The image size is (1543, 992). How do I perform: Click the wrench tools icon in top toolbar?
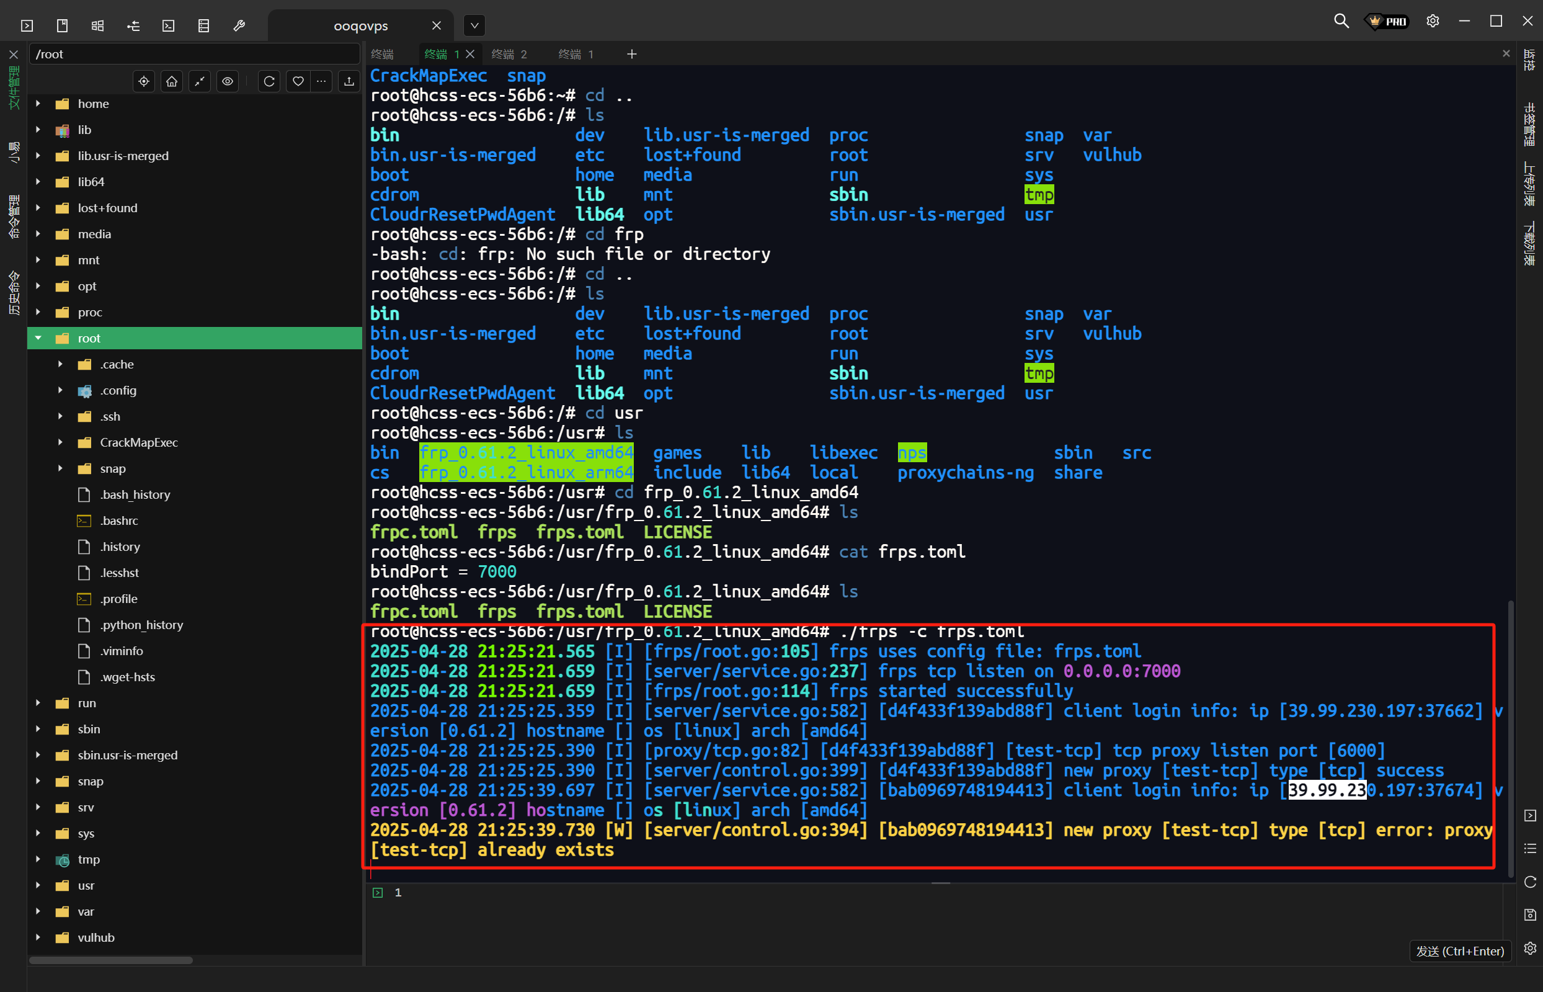tap(239, 26)
